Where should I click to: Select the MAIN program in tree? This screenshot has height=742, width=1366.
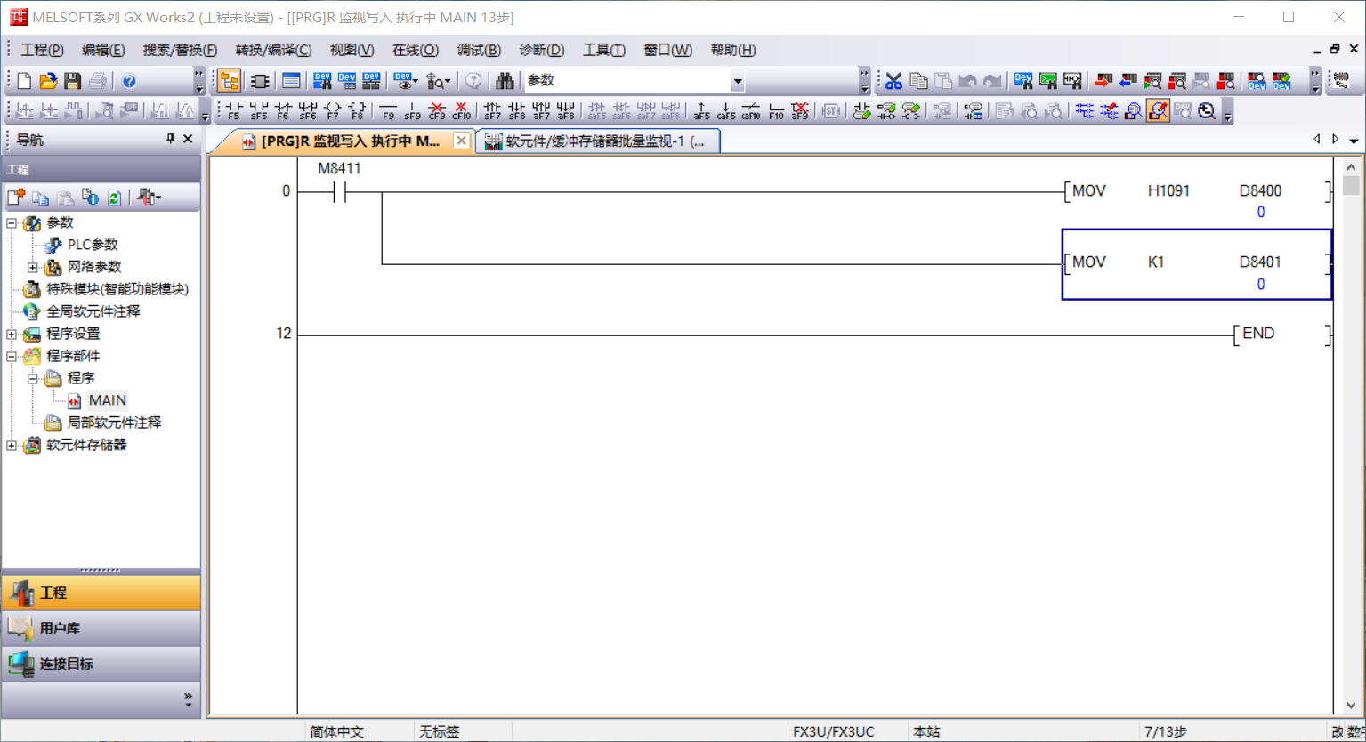[107, 400]
